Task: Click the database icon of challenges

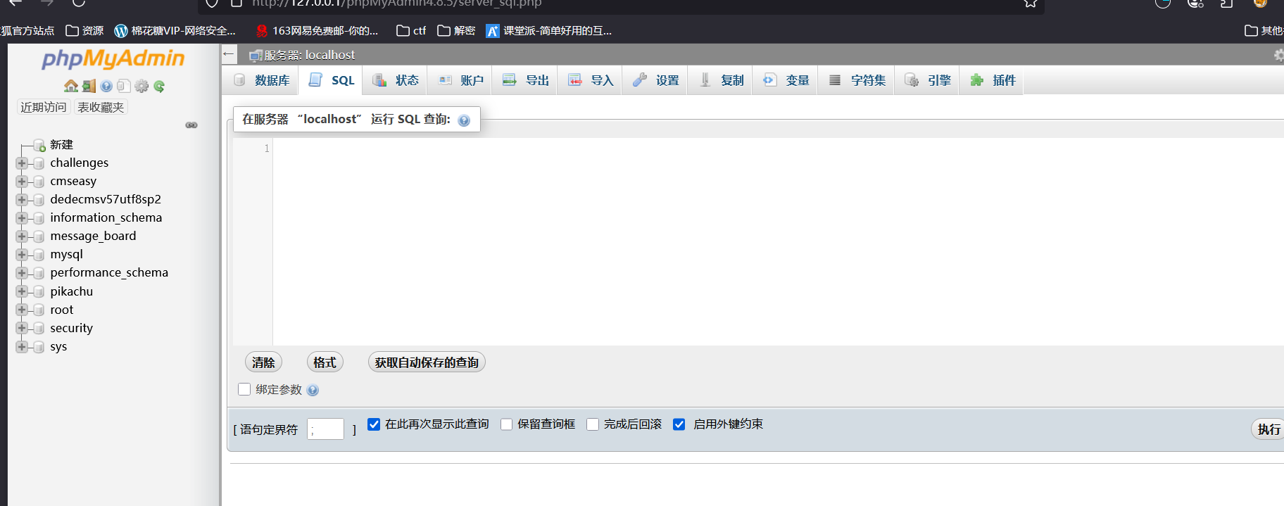Action: (x=39, y=163)
